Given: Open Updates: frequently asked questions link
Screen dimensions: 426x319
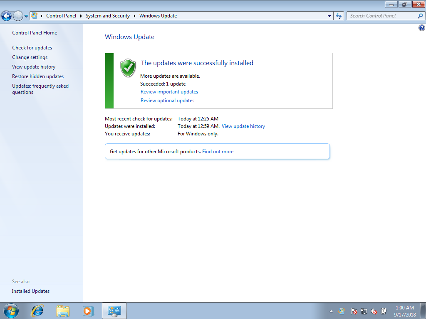Looking at the screenshot, I should [x=40, y=89].
